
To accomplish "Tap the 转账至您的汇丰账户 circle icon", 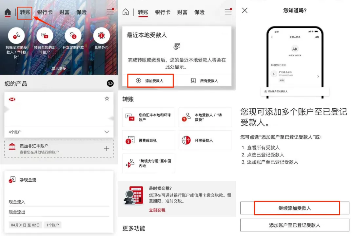I will pos(45,36).
